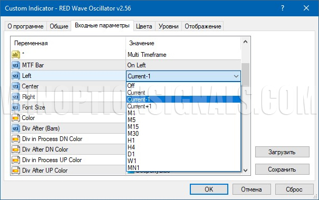Image resolution: width=319 pixels, height=200 pixels.
Task: Select the Center variable row
Action: pos(69,86)
